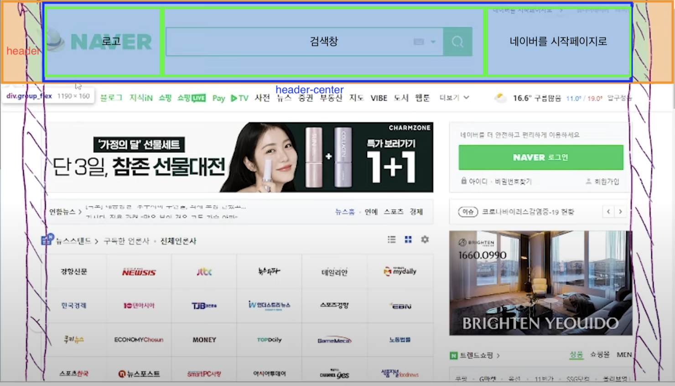The width and height of the screenshot is (675, 386).
Task: Open the 데일리안 publisher logo
Action: (x=334, y=272)
